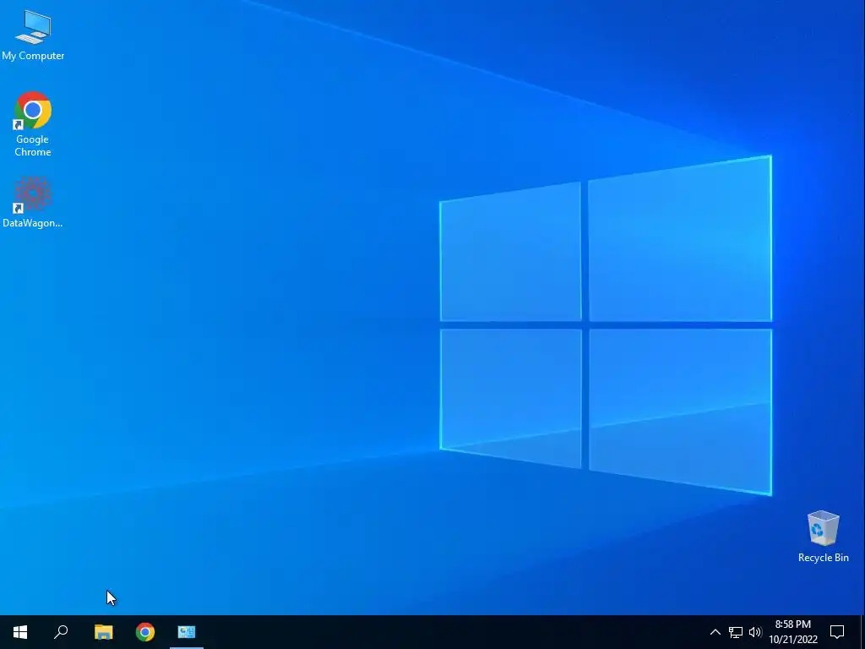Select the Google Chrome desktop shortcut
Image resolution: width=865 pixels, height=649 pixels.
click(33, 124)
